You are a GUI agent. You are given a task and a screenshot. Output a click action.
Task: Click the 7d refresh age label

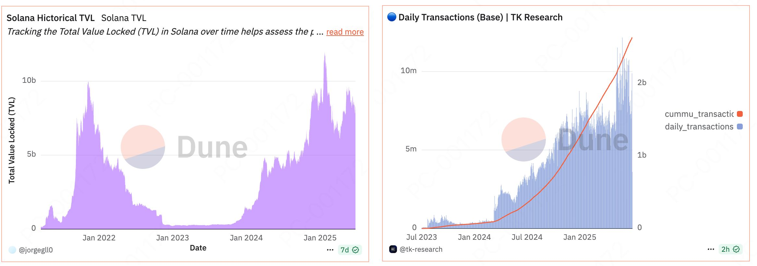coord(344,250)
